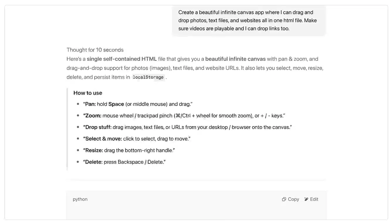The height and width of the screenshot is (221, 392).
Task: Click the "Select & move:" bullet item
Action: (x=137, y=139)
